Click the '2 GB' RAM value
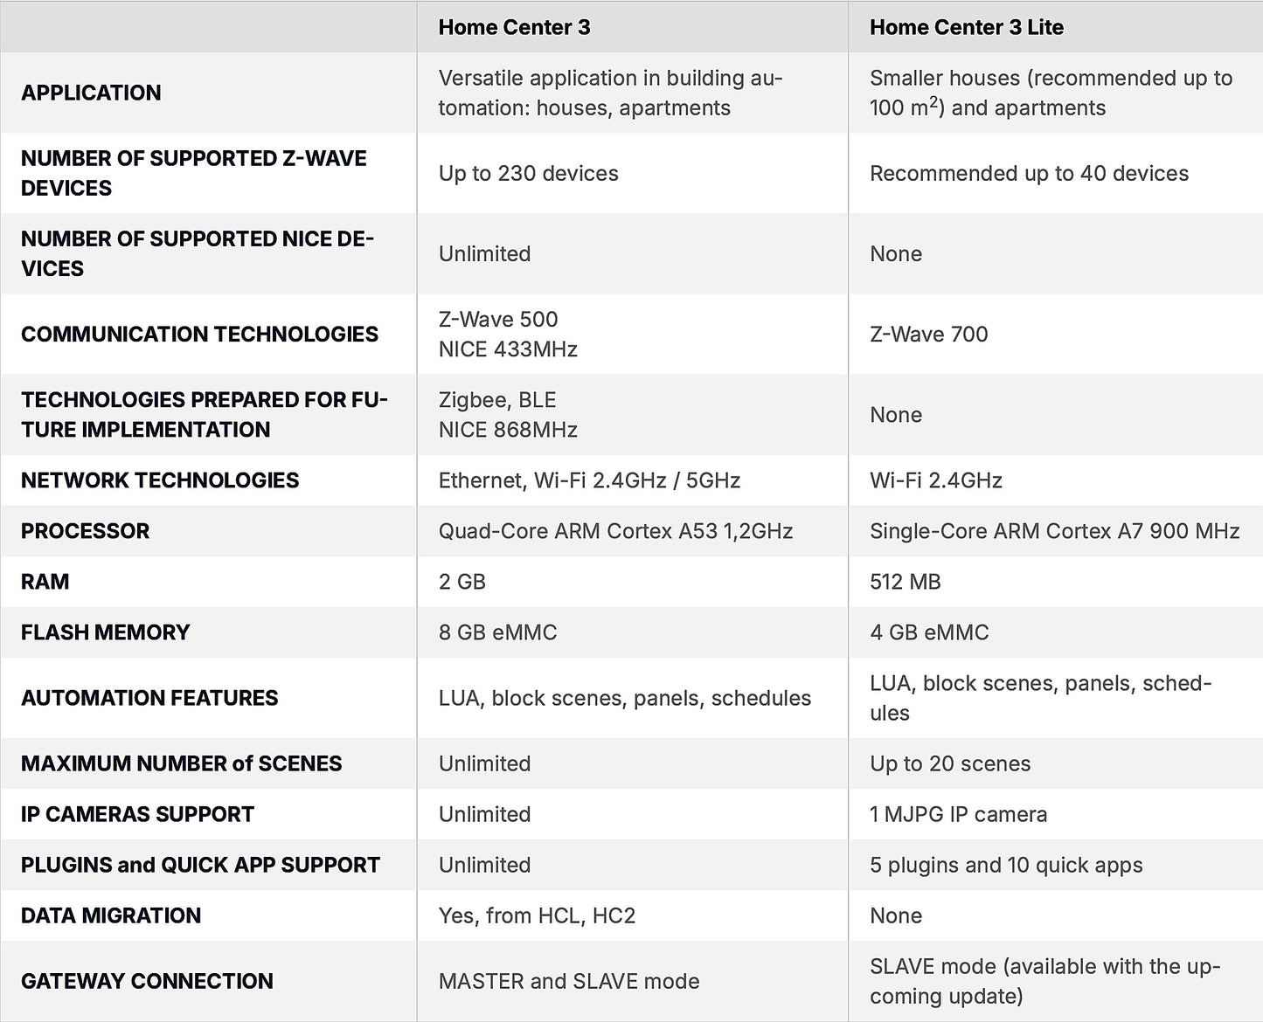1263x1022 pixels. coord(461,581)
